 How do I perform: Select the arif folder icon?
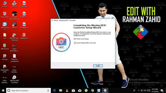tap(5, 36)
